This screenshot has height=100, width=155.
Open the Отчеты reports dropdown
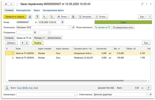tap(101, 17)
